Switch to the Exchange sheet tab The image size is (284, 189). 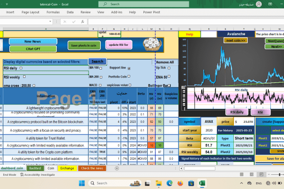67,168
